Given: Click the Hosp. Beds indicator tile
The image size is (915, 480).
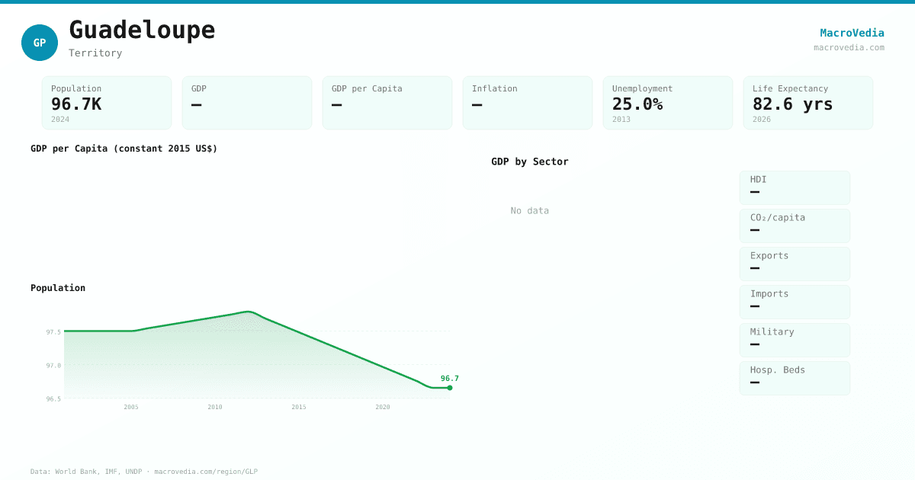Looking at the screenshot, I should tap(795, 378).
